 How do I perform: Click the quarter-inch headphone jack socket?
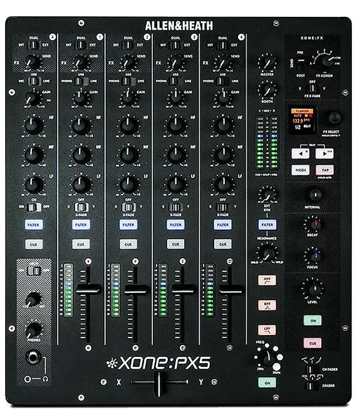[x=33, y=357]
